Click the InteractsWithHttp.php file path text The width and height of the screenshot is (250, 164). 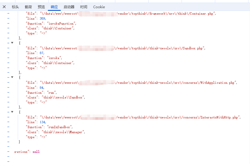click(x=140, y=117)
